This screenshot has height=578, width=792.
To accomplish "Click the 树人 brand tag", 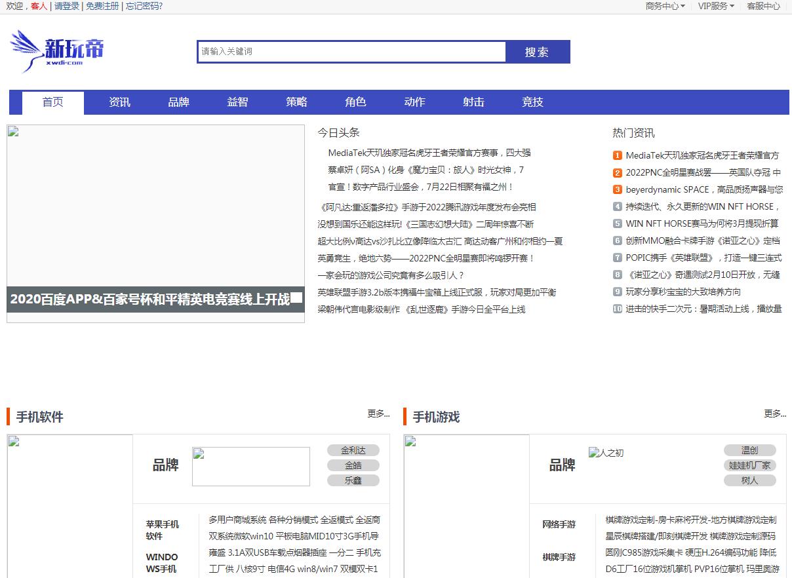I will click(750, 480).
